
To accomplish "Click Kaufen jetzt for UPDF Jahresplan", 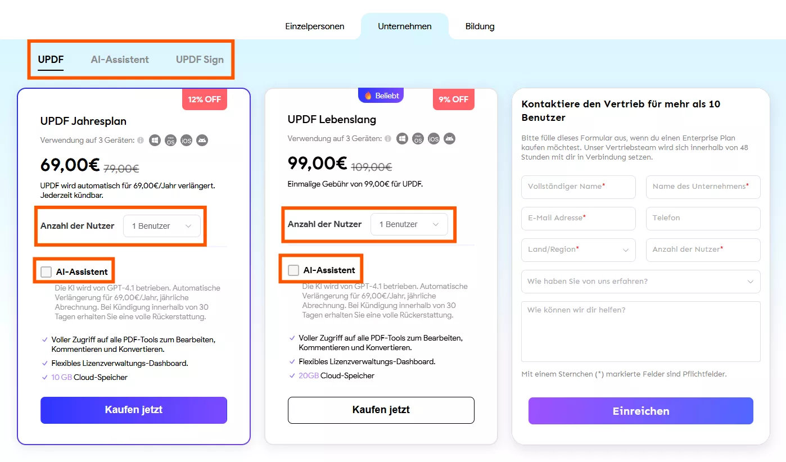I will coord(134,410).
